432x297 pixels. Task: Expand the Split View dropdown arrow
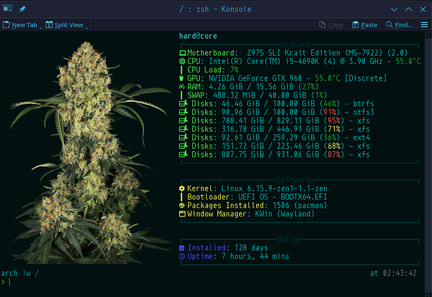tap(87, 26)
